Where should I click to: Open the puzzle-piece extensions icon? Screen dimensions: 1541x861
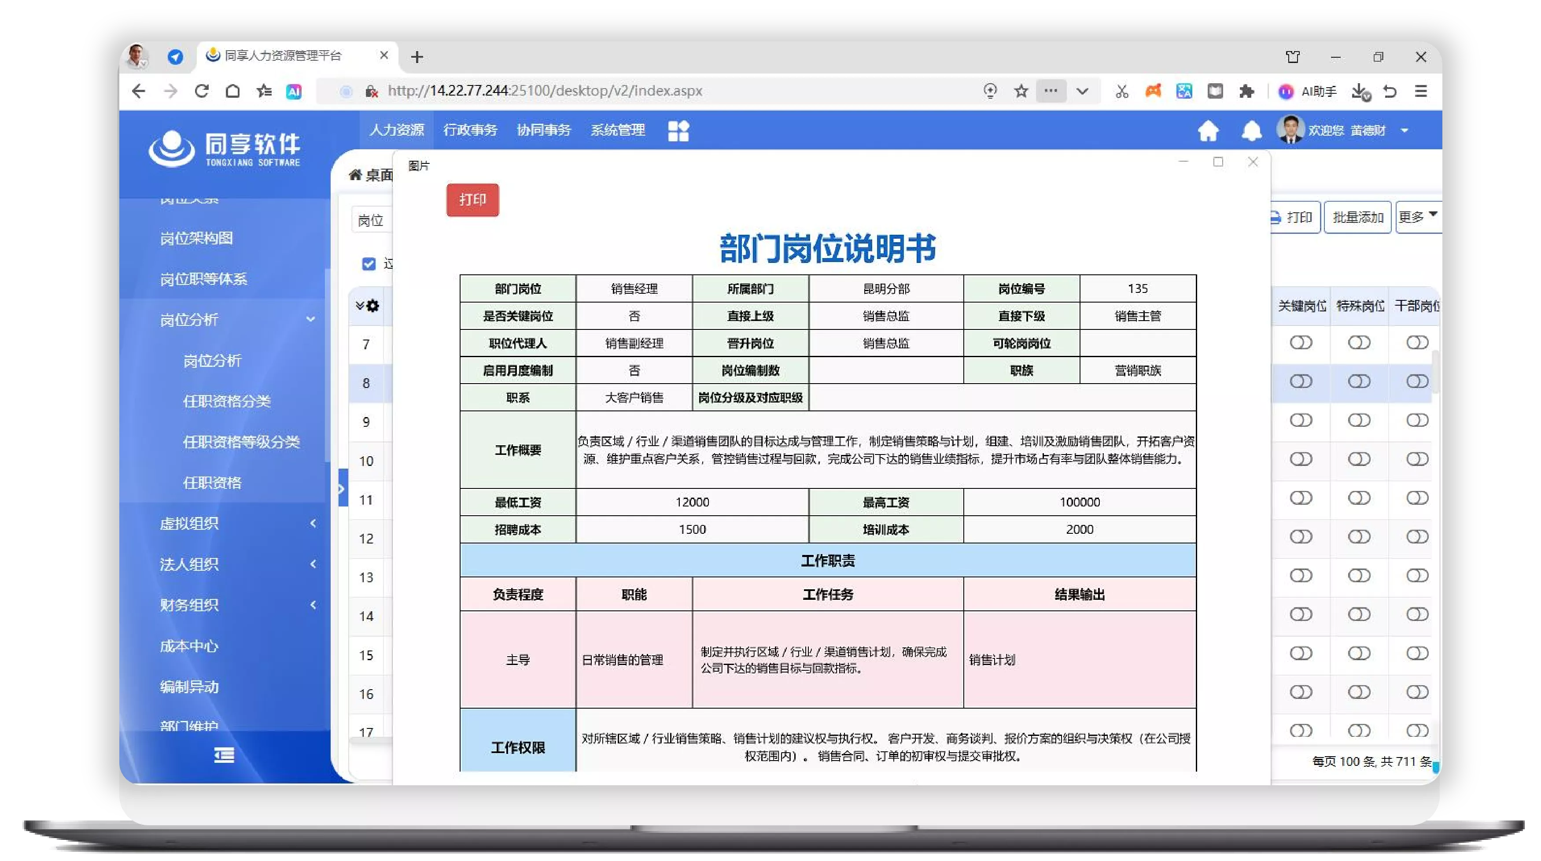(1247, 91)
